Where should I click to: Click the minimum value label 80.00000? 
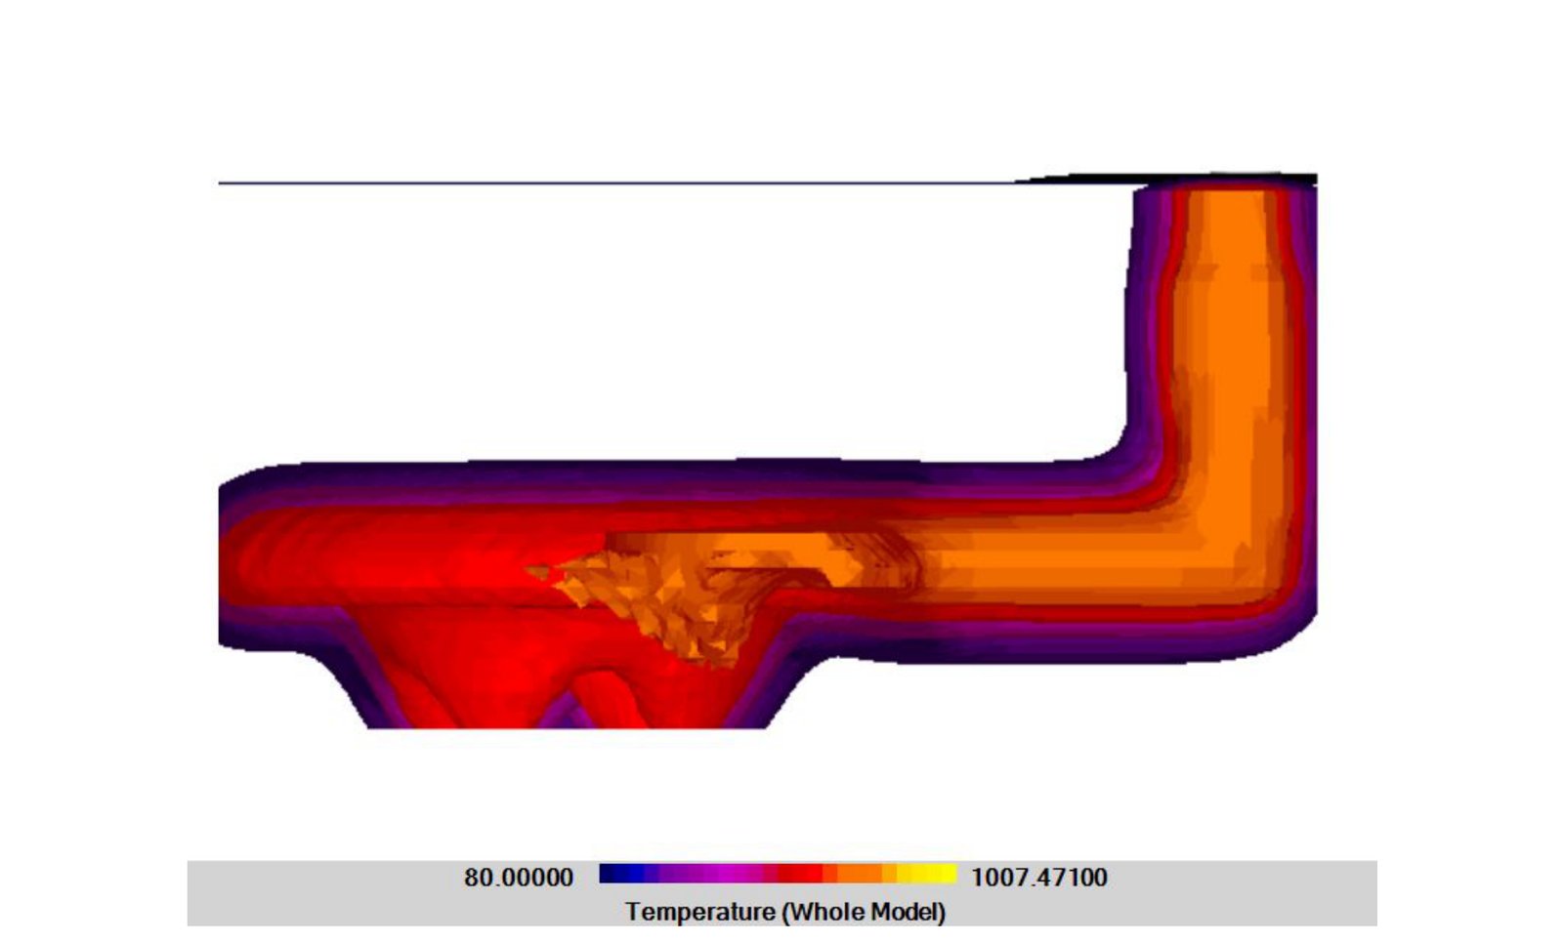tap(518, 876)
